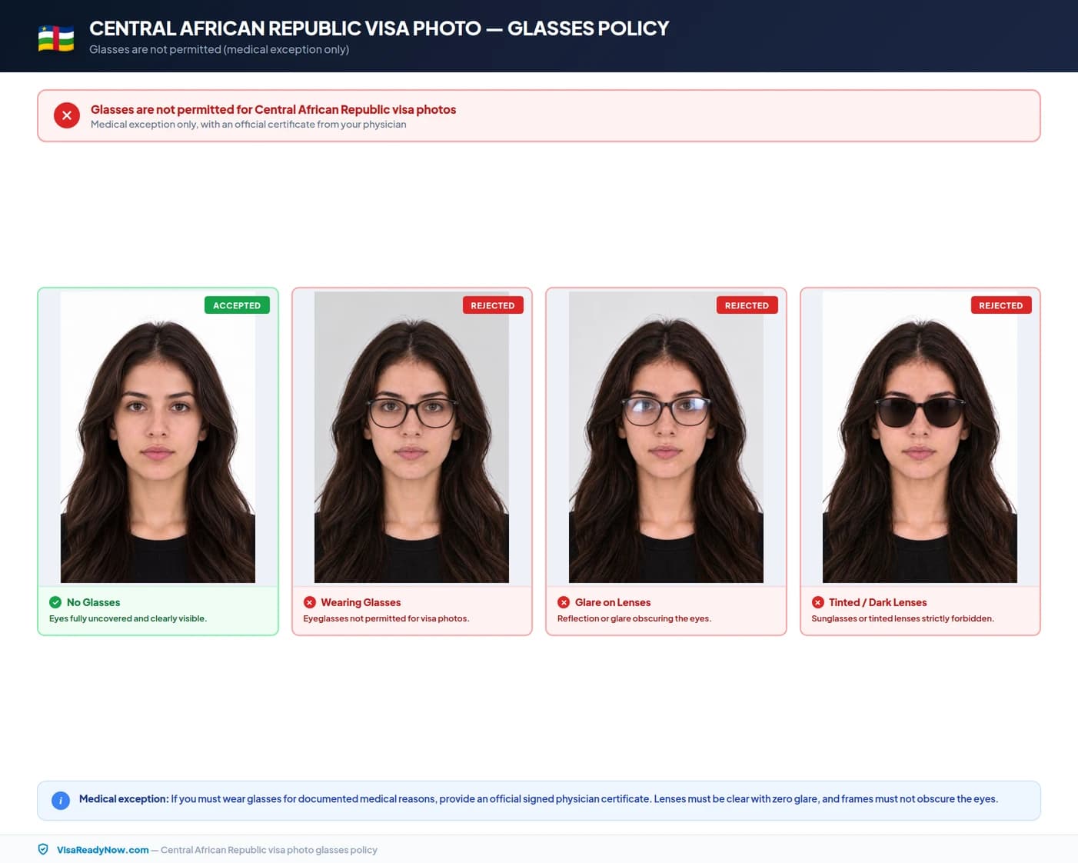Screen dimensions: 1078x863
Task: Click footer text 'Central African Republic visa photo glasses policy'
Action: [x=269, y=850]
